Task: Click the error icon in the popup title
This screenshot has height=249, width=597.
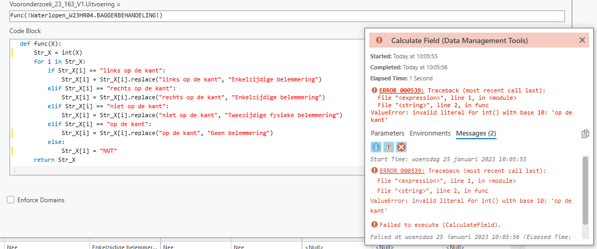Action: click(x=379, y=40)
